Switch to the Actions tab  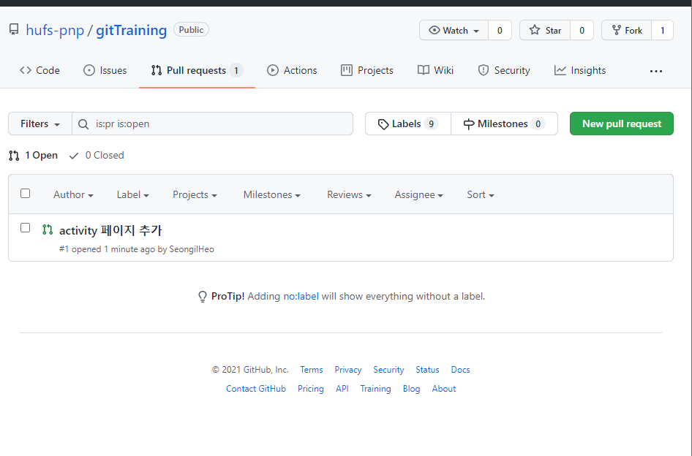pyautogui.click(x=292, y=70)
